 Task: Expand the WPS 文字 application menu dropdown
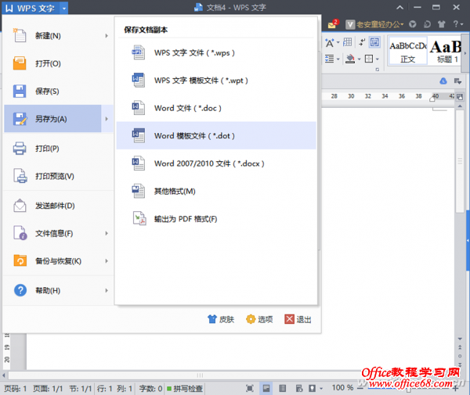tap(62, 9)
